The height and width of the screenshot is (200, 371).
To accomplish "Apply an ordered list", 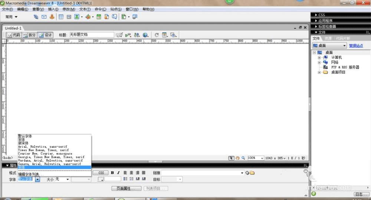I will 132,179.
